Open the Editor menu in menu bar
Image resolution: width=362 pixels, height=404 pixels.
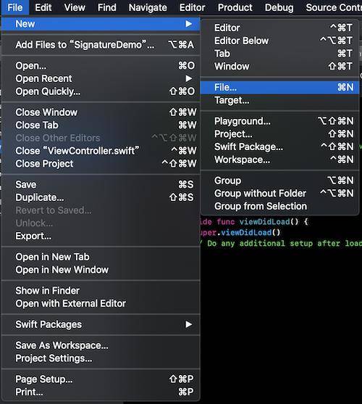coord(193,7)
